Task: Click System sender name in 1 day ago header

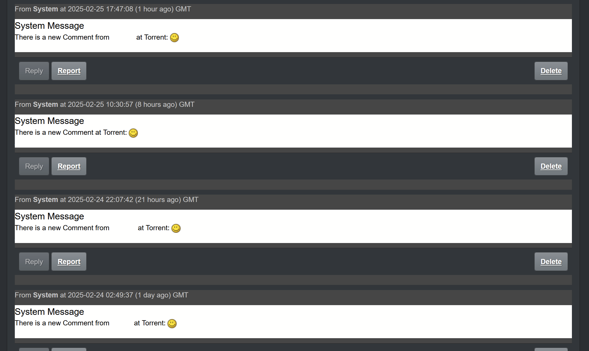Action: [x=46, y=295]
